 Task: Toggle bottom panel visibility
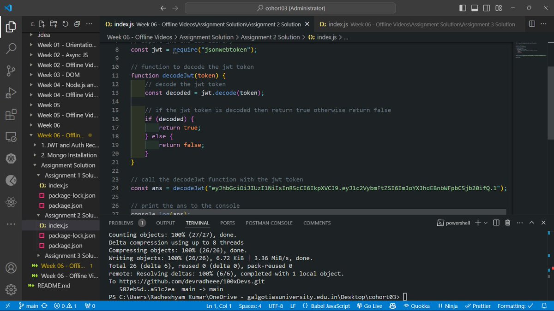pos(475,8)
